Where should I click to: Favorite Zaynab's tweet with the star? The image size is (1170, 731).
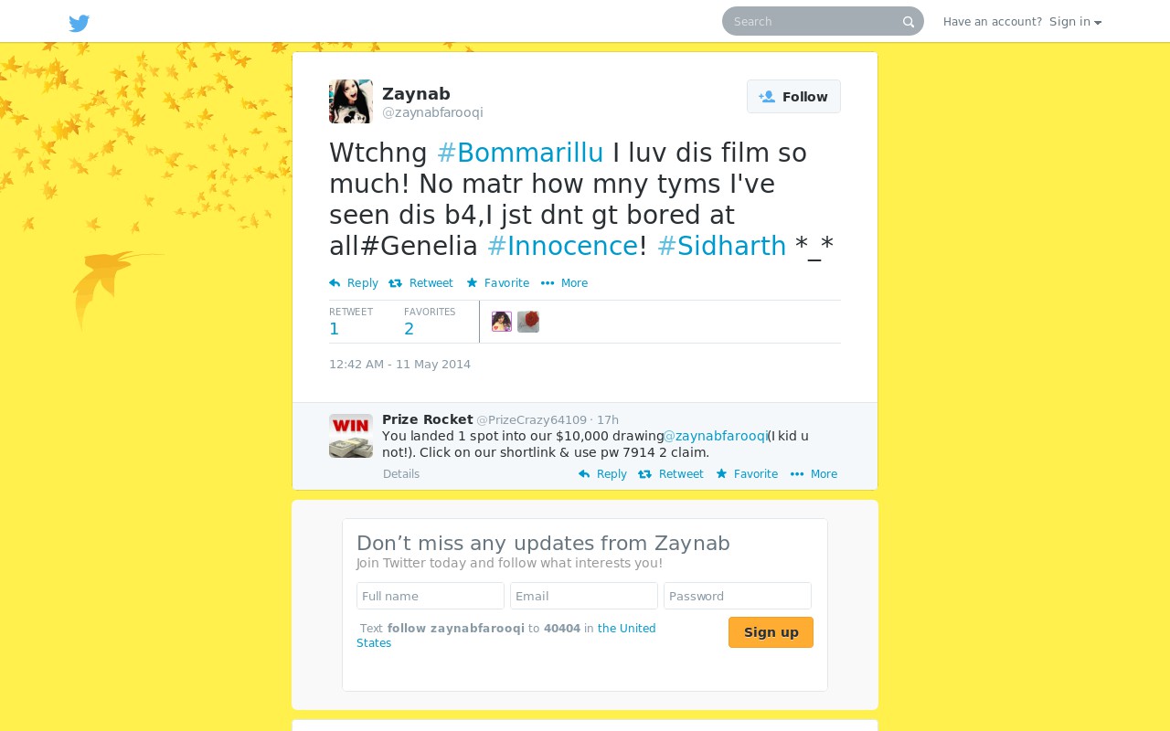497,283
